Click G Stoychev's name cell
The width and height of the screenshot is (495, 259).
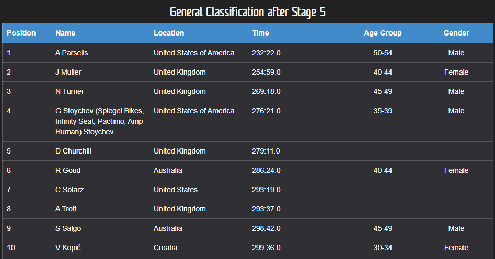(x=99, y=121)
